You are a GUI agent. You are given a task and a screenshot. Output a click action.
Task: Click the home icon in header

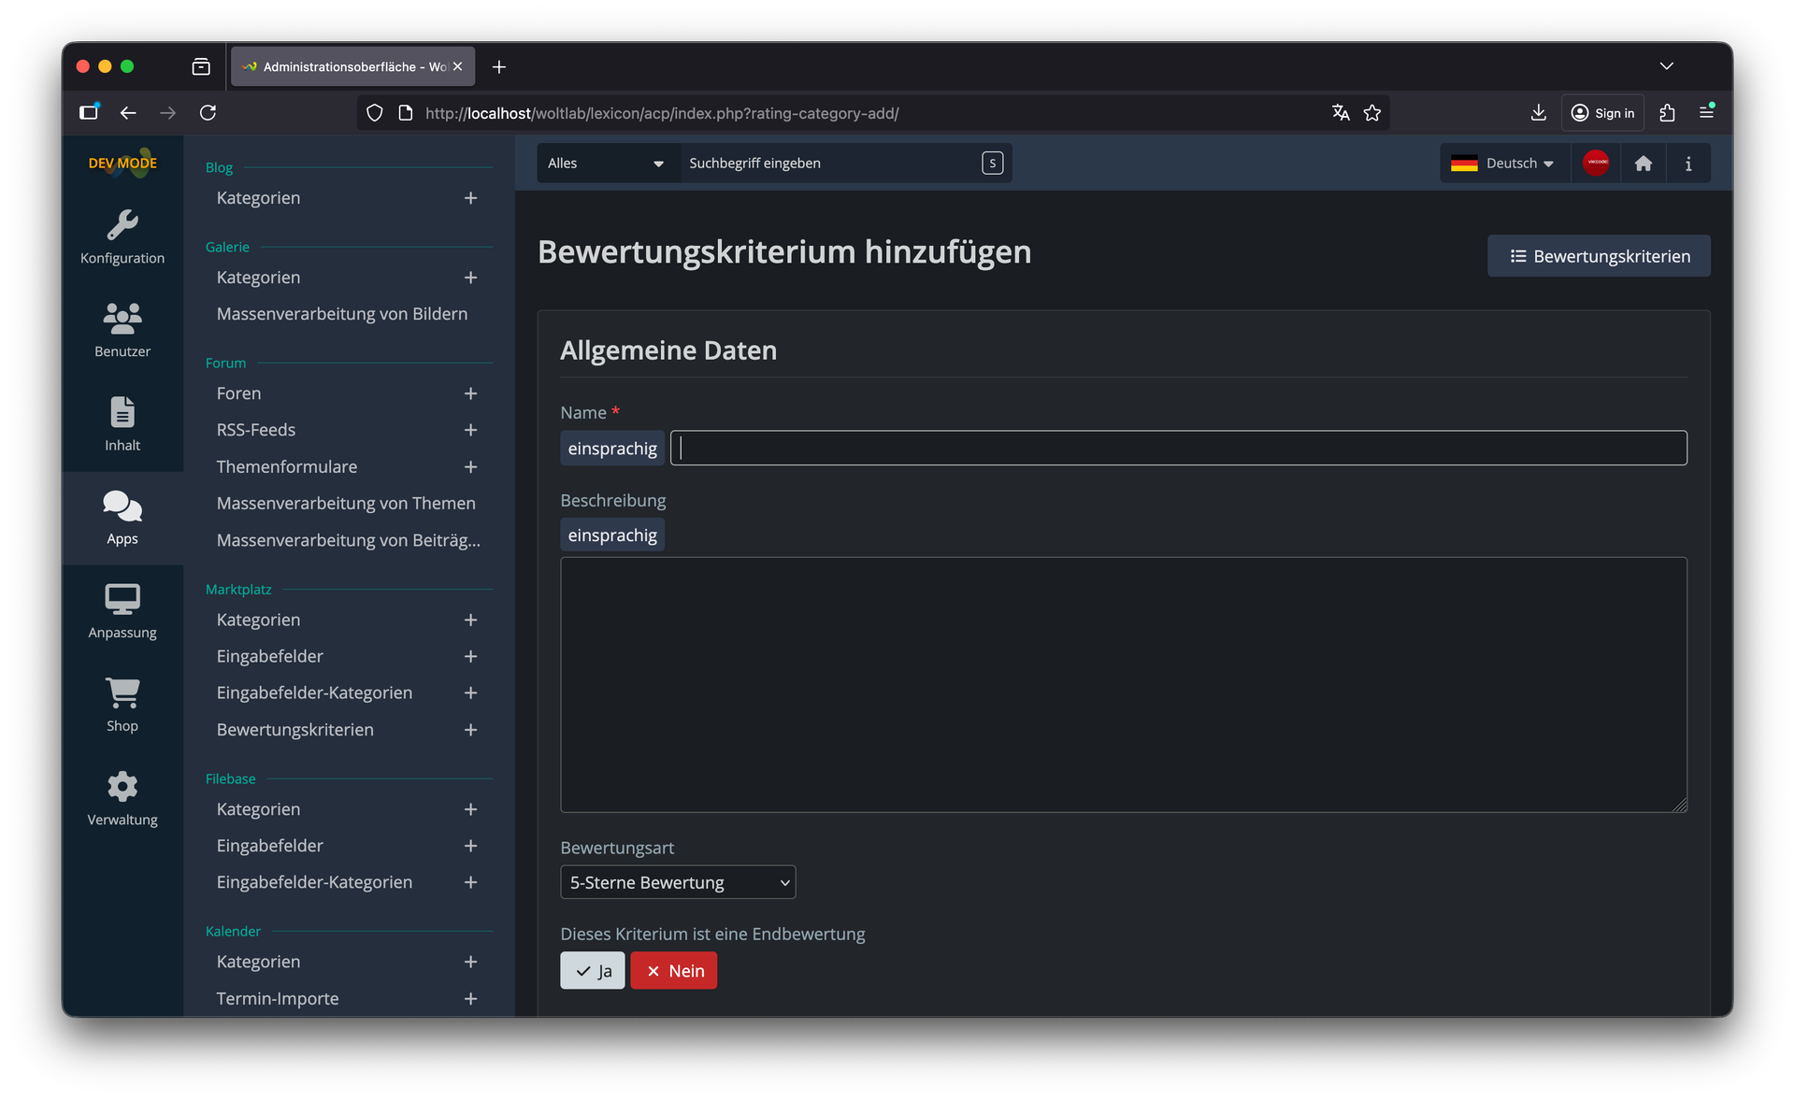[1643, 164]
